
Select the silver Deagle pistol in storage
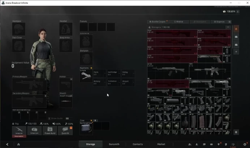point(181,92)
